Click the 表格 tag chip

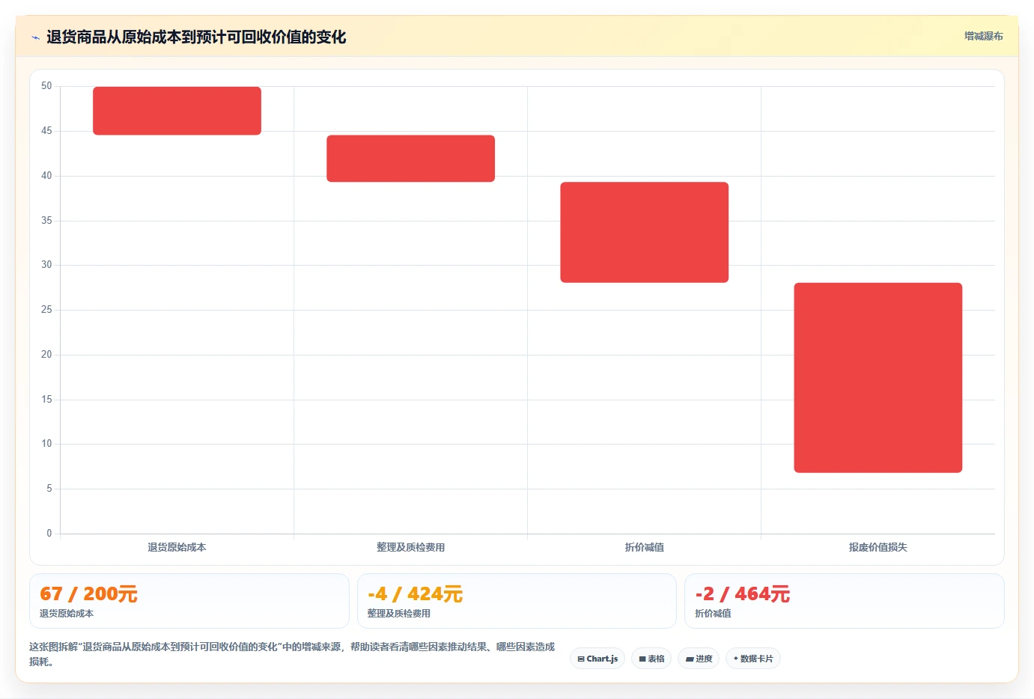click(x=651, y=659)
